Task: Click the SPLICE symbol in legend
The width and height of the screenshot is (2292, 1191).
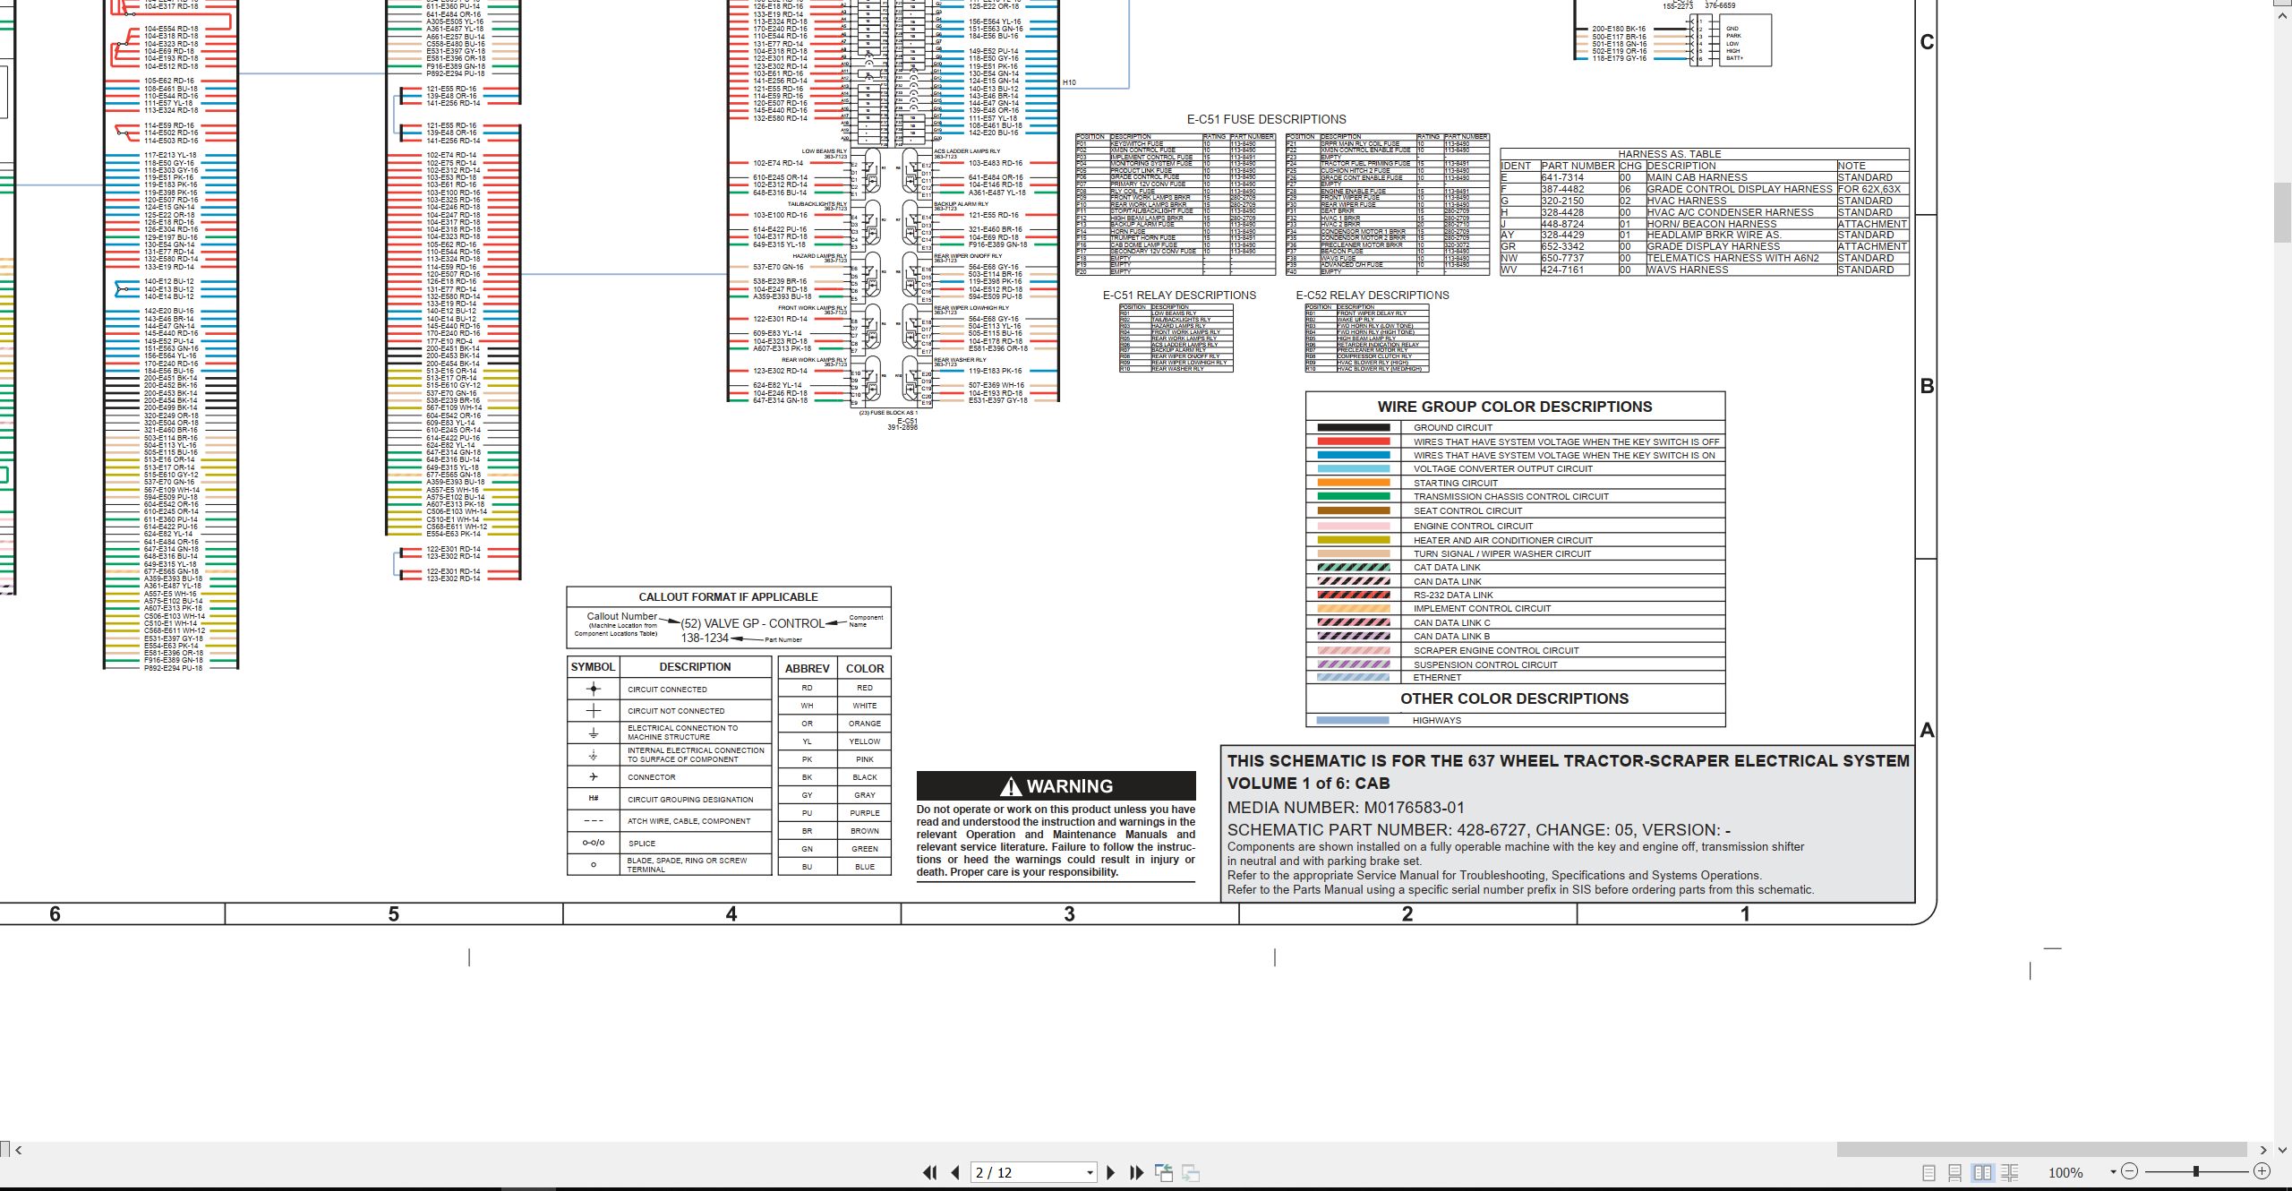Action: [593, 843]
